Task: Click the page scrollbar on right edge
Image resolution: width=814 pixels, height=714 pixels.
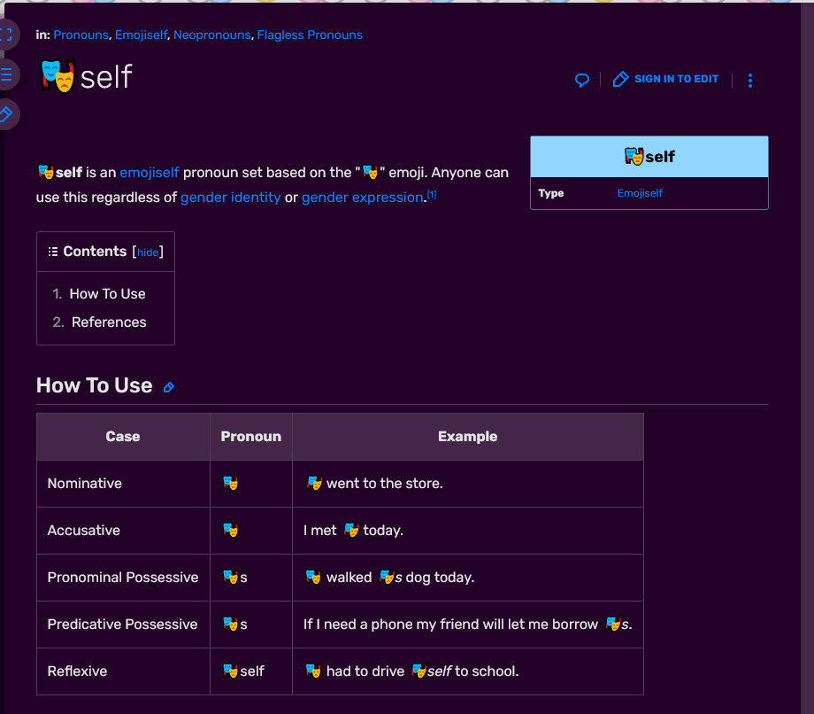Action: tap(807, 359)
